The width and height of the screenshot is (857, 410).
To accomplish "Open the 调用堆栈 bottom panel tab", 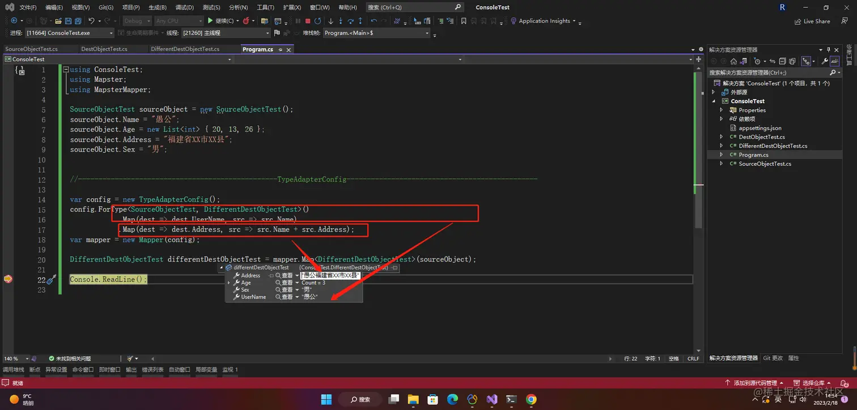I will click(x=13, y=370).
